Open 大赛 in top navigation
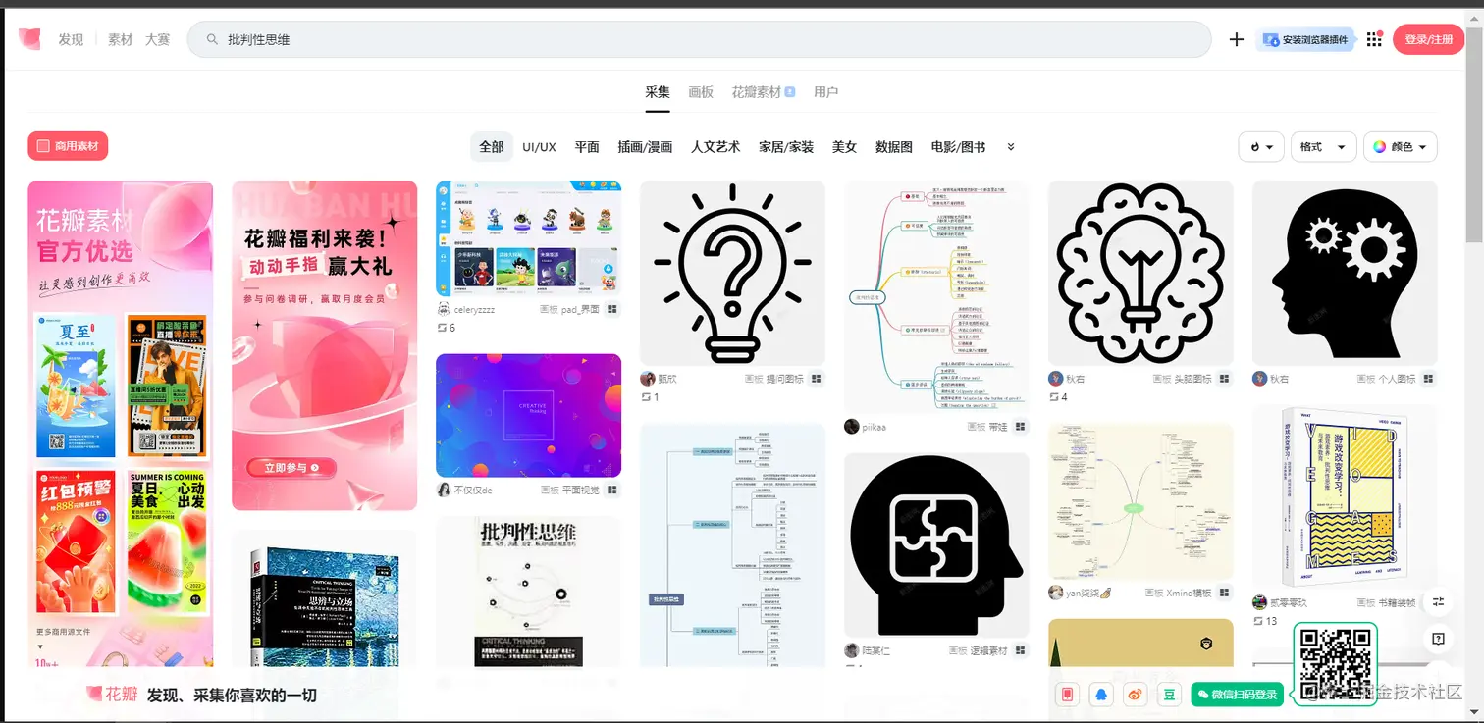 tap(157, 39)
